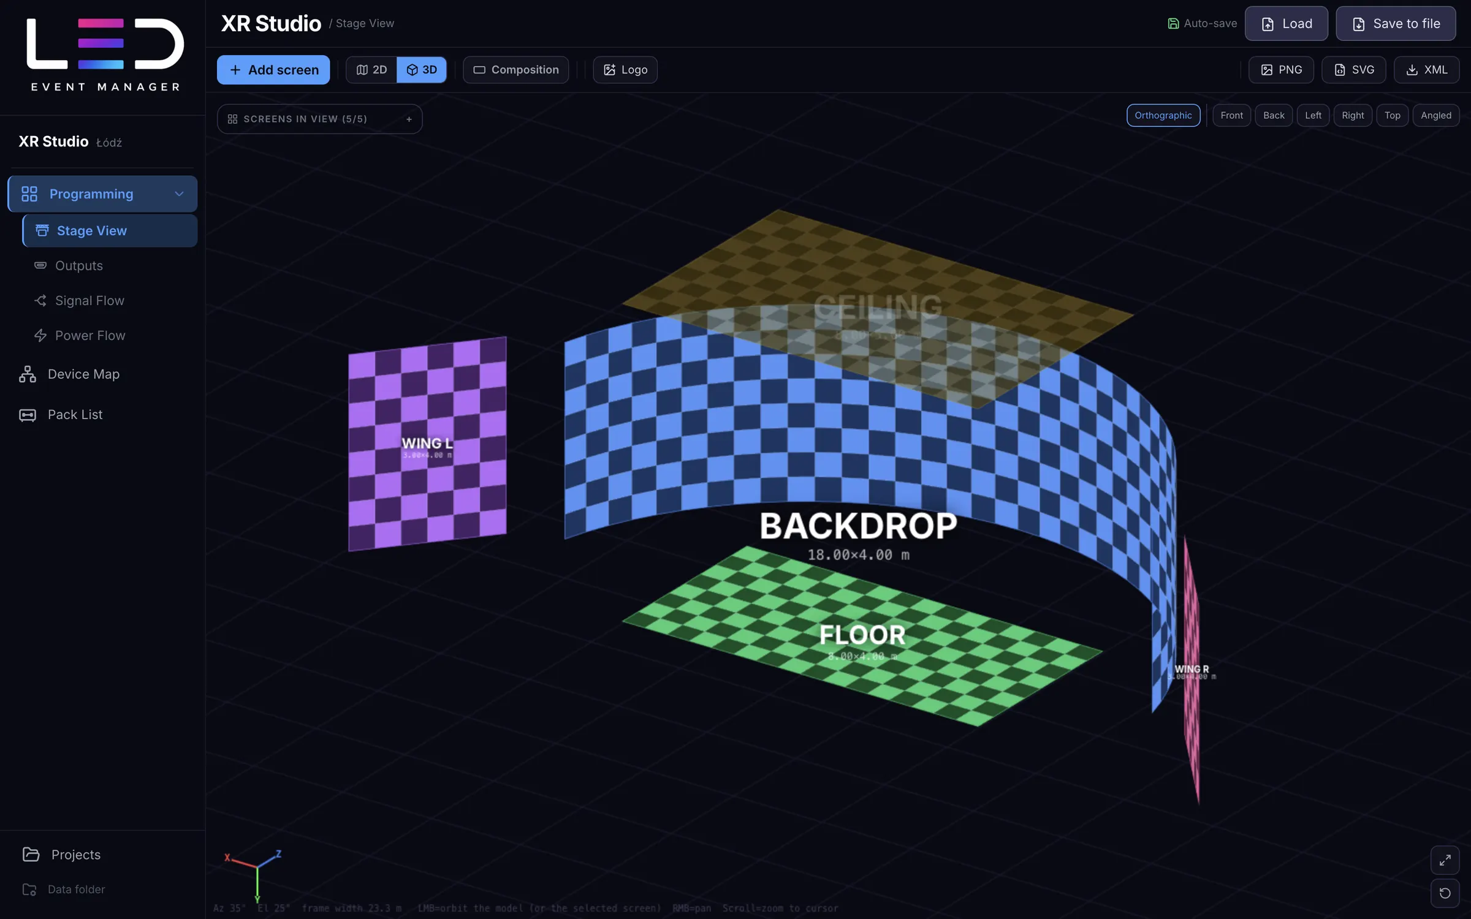1471x919 pixels.
Task: Reset the 3D camera view
Action: [1445, 893]
